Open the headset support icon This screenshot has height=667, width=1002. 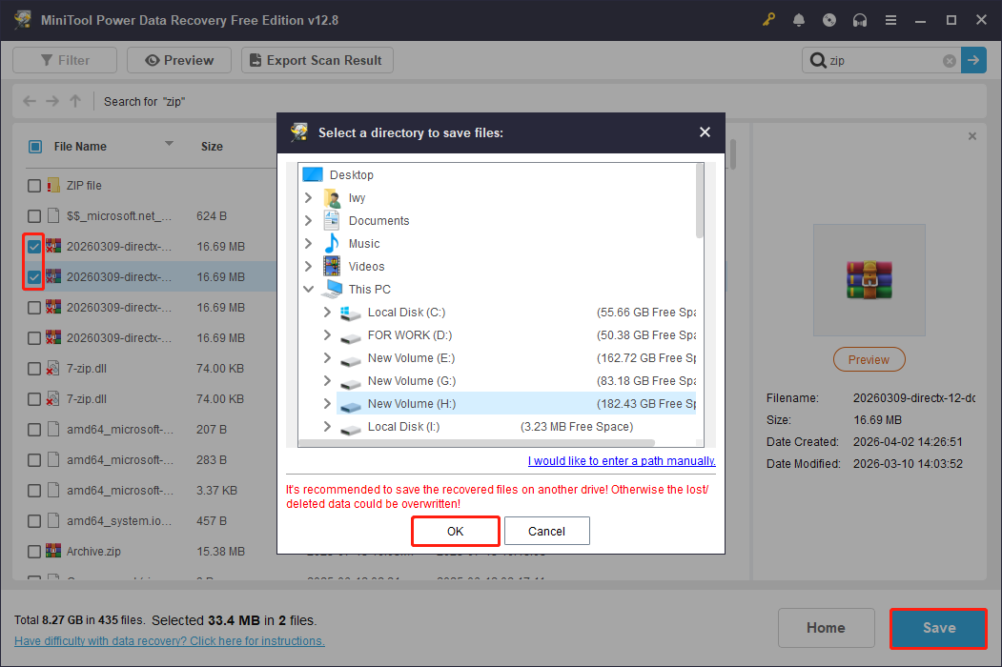click(860, 19)
